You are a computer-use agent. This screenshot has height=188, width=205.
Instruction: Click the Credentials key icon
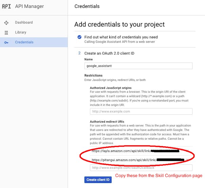(6, 43)
